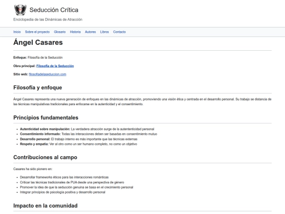
Task: Click the Enciclopedia de las Dinámicas de Atracción tagline
Action: pyautogui.click(x=48, y=20)
